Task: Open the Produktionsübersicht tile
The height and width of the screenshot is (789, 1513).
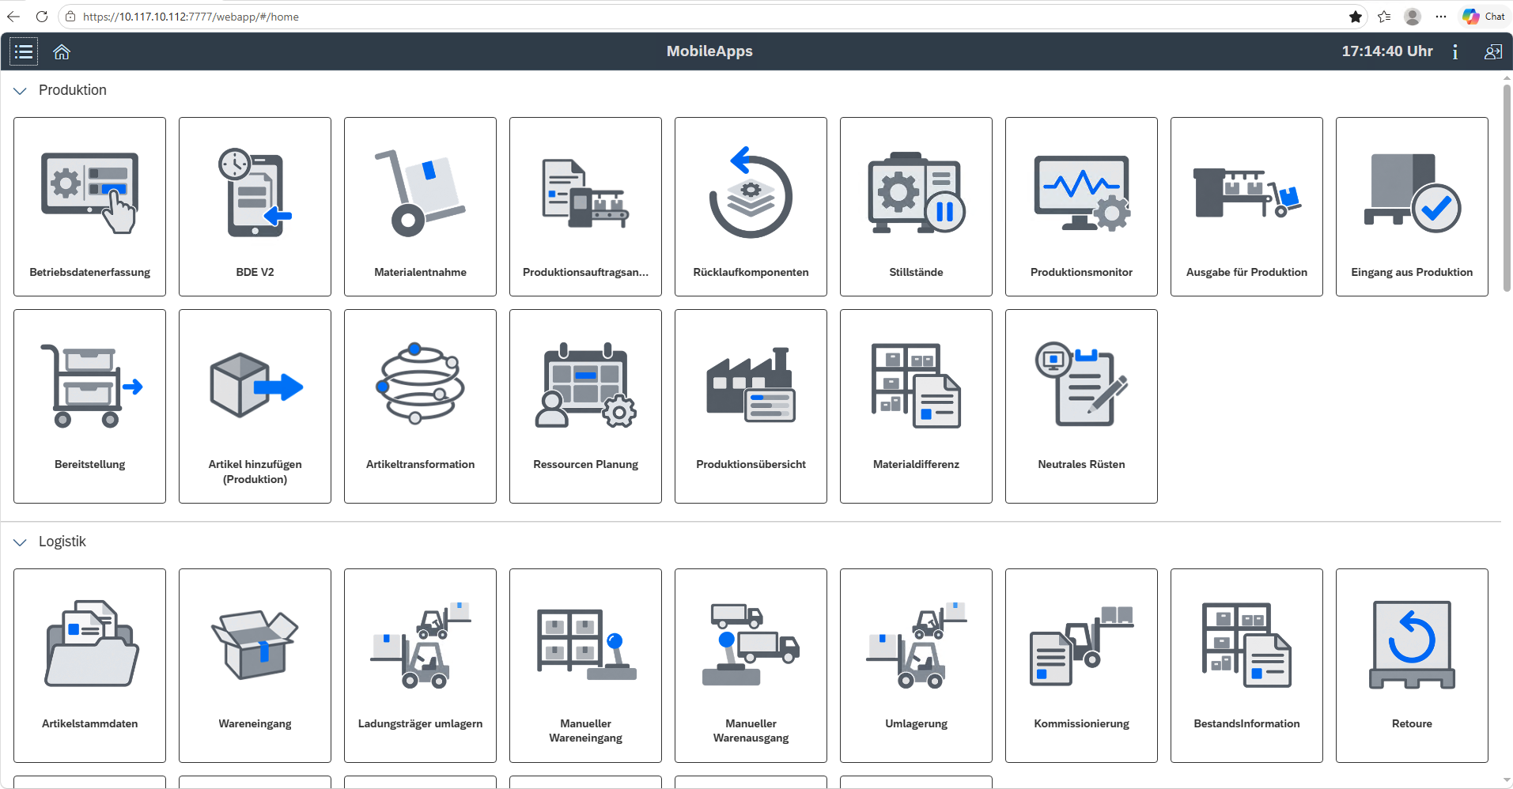Action: [751, 406]
